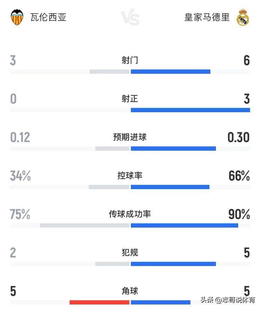Click the blue 66% possession bar
261x309 pixels.
click(x=170, y=187)
